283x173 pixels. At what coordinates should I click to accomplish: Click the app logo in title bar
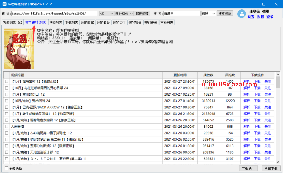point(4,4)
